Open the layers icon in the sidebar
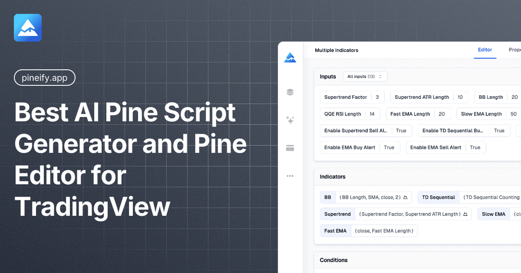521x273 pixels. coord(290,92)
